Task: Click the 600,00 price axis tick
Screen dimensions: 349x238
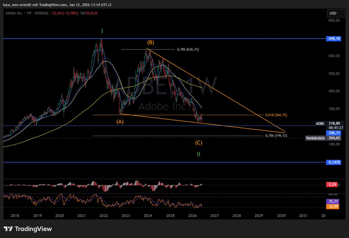Action: pos(334,56)
